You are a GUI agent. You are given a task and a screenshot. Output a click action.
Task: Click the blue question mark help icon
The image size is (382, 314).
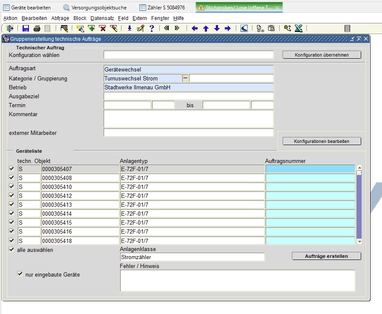click(151, 29)
